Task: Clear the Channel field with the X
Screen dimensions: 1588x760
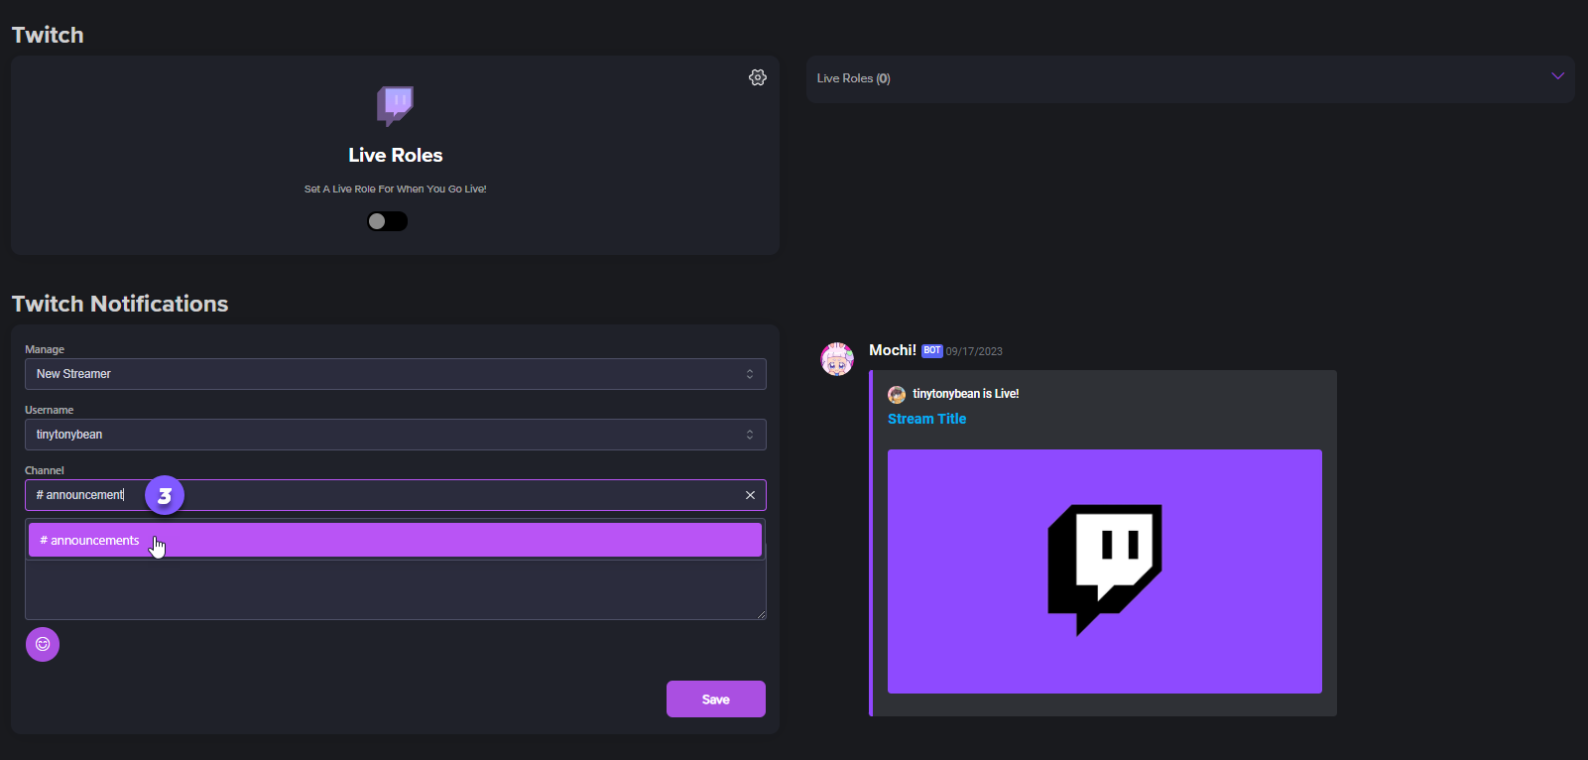Action: (750, 495)
